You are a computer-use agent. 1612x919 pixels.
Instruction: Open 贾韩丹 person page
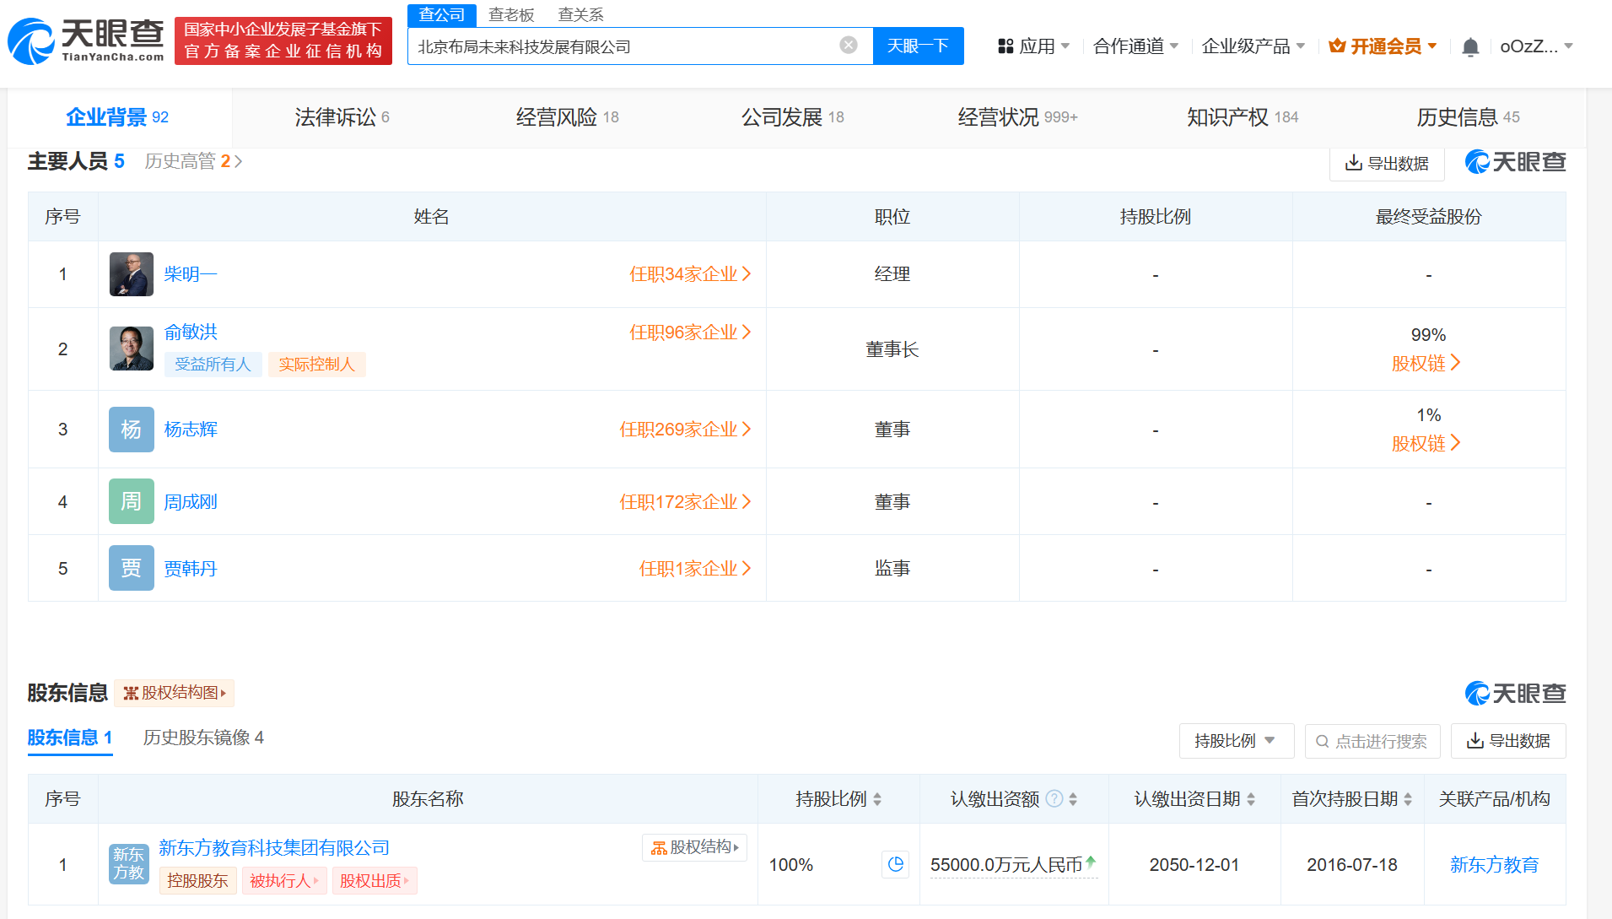pos(191,569)
